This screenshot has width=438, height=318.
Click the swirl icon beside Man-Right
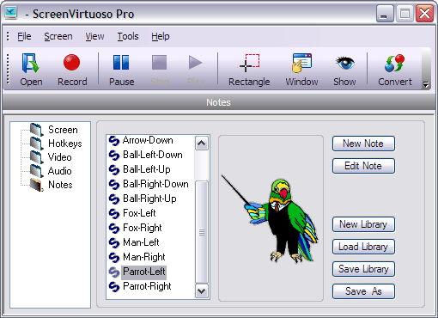(x=114, y=258)
